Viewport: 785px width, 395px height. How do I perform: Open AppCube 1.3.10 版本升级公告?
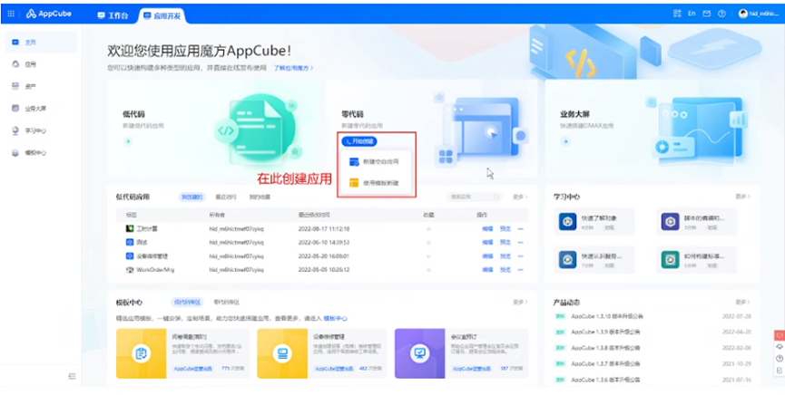[607, 316]
